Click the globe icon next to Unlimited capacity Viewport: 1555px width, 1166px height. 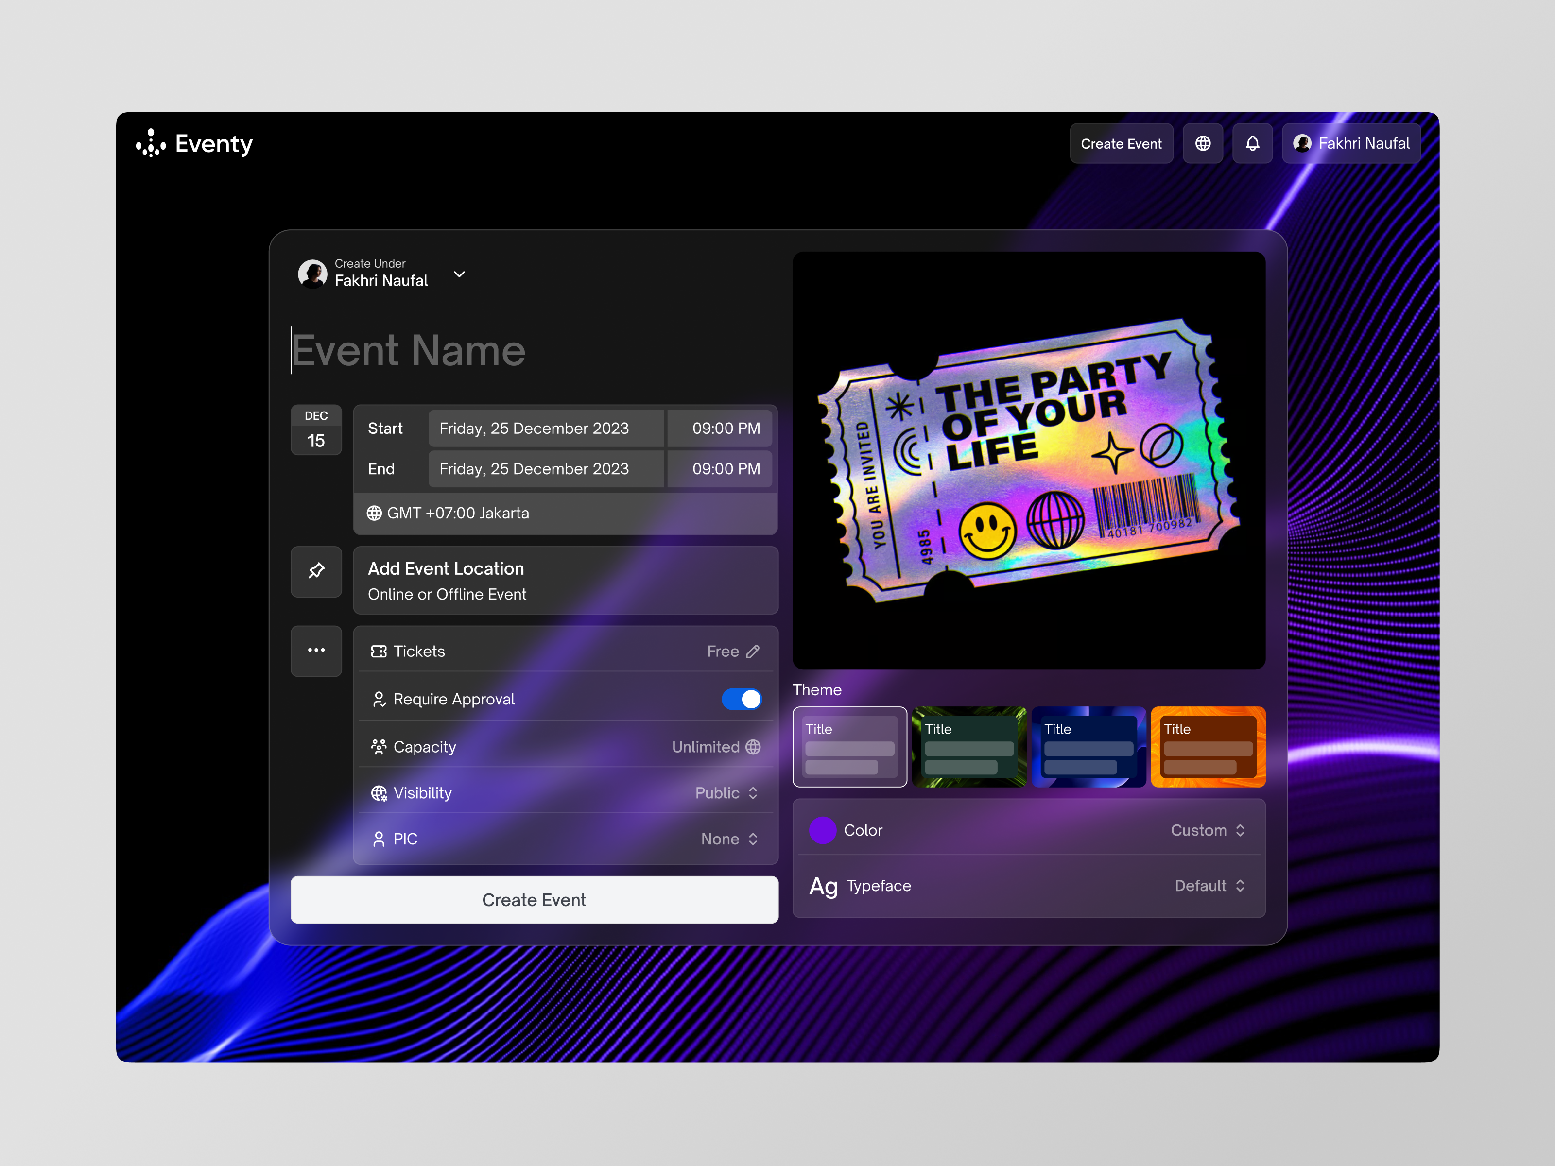click(x=754, y=746)
